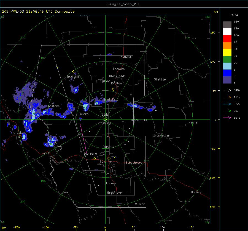Click the Strathmore city label

(x=134, y=163)
